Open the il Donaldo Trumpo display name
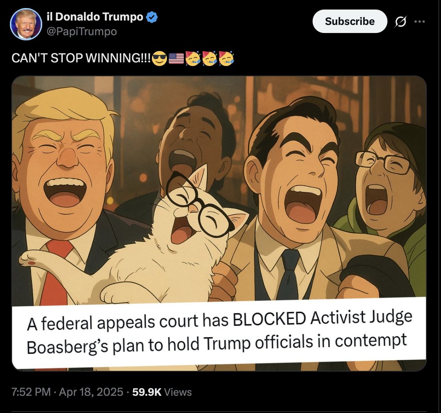This screenshot has width=441, height=413. click(95, 17)
